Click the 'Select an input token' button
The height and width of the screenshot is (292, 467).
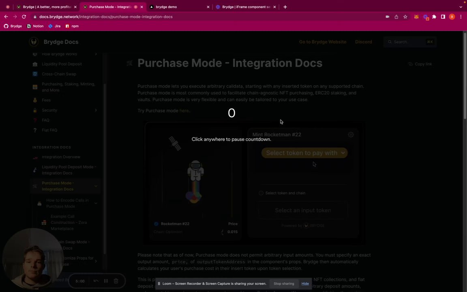[x=303, y=210]
